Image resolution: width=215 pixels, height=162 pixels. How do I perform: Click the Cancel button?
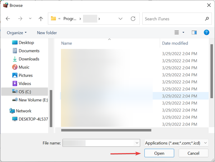193,153
